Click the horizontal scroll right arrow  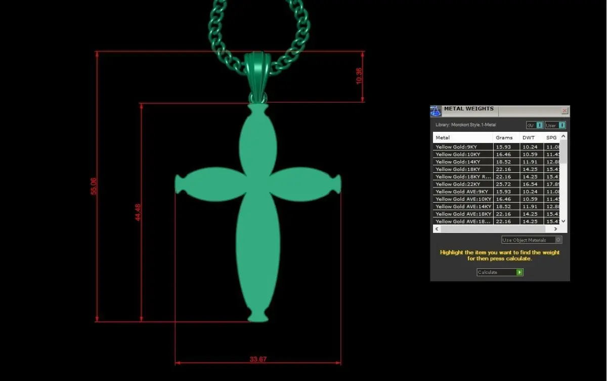(556, 229)
